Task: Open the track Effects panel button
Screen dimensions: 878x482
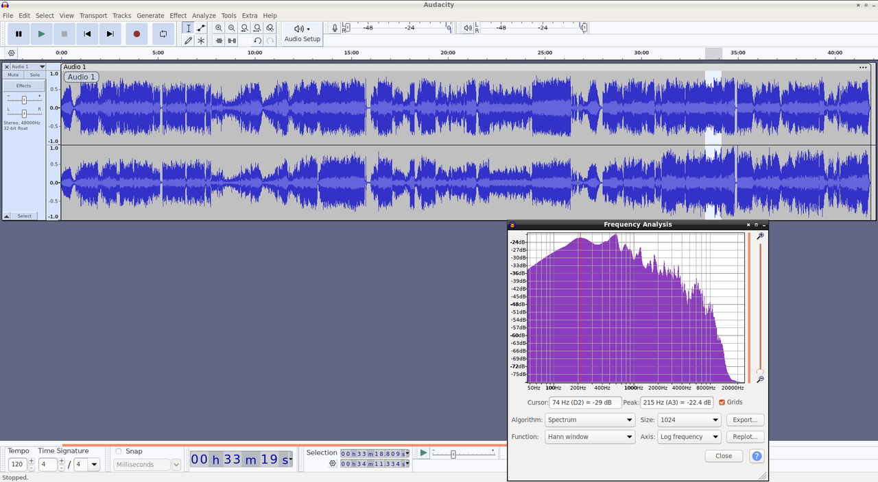Action: [x=24, y=86]
